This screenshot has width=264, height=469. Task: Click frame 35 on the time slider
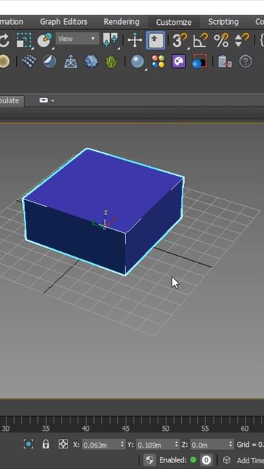pyautogui.click(x=45, y=429)
